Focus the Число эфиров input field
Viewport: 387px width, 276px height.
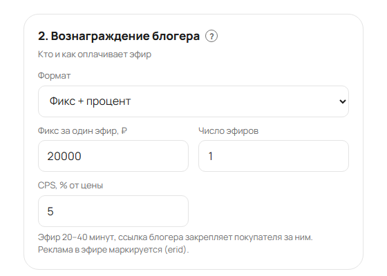tap(274, 156)
